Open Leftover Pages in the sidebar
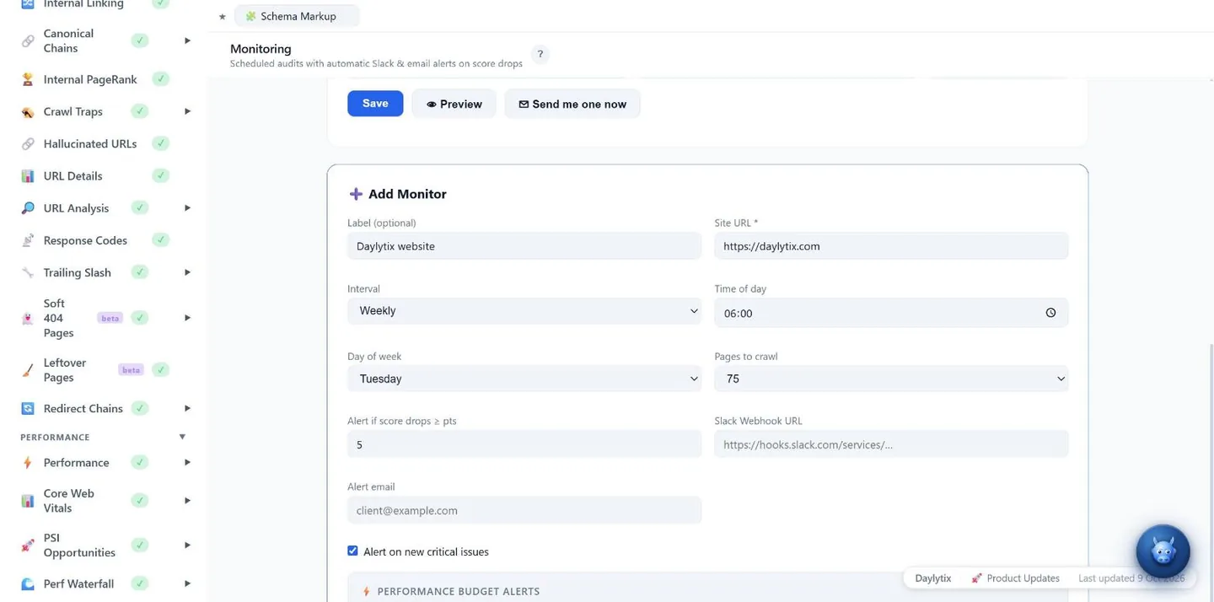This screenshot has height=602, width=1214. tap(65, 370)
